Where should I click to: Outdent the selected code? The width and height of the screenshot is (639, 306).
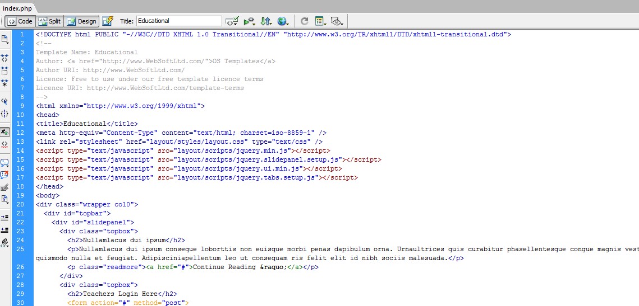tap(5, 230)
